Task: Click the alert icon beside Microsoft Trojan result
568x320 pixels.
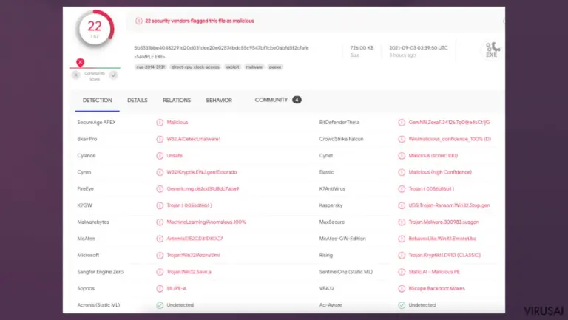Action: click(160, 256)
